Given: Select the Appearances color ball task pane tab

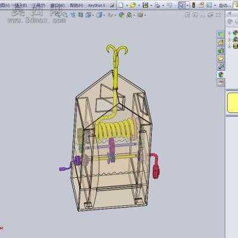Looking at the screenshot, I should [221, 74].
